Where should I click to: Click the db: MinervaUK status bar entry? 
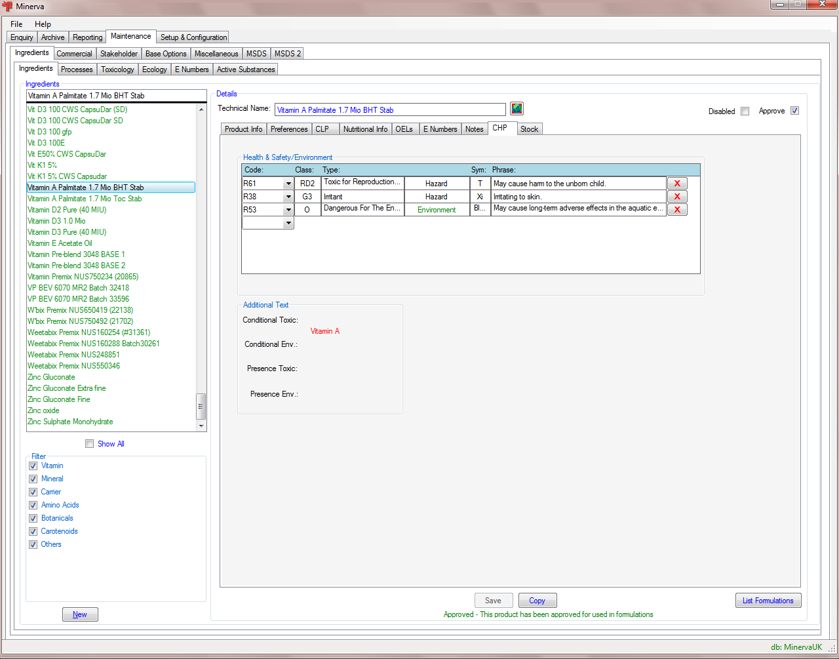pyautogui.click(x=796, y=647)
